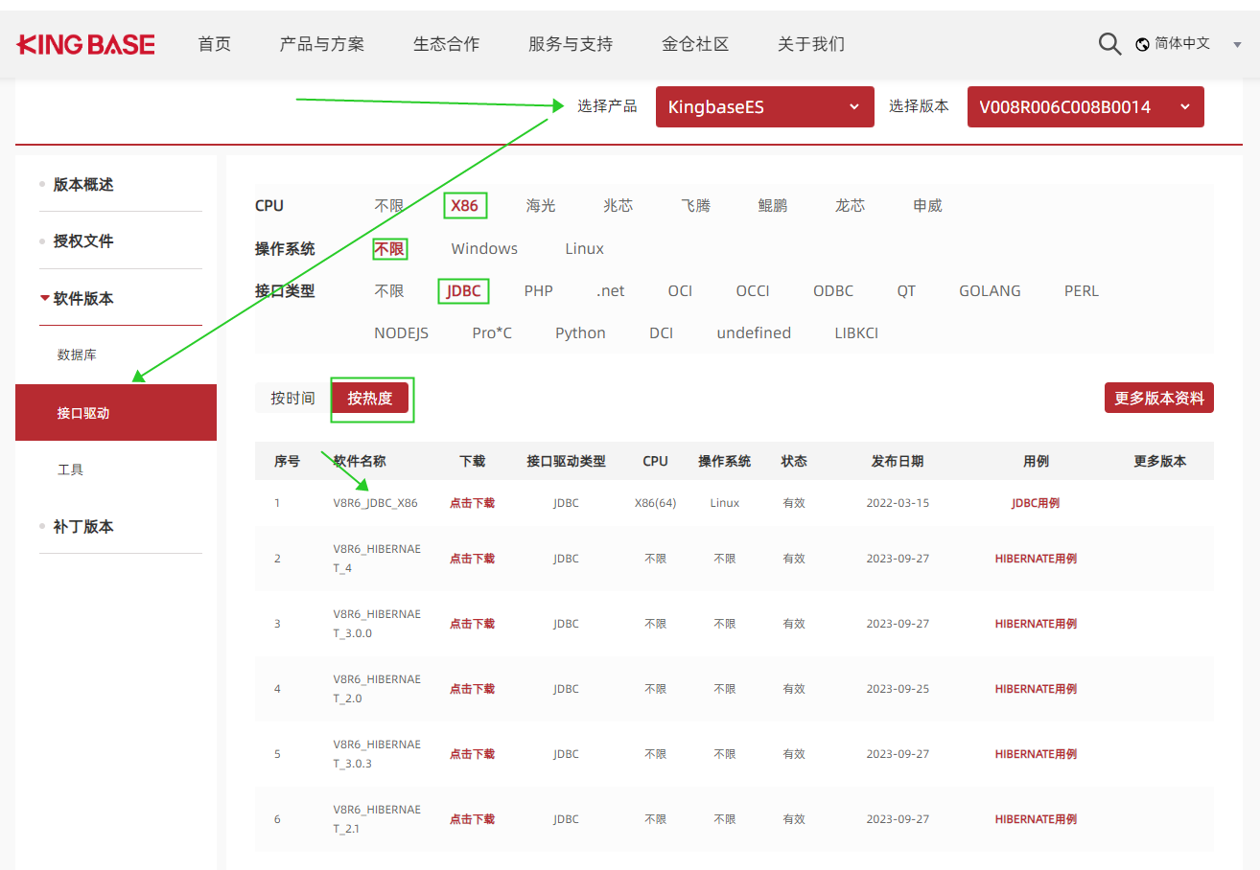Select the DCI interface type
The height and width of the screenshot is (870, 1260).
[x=662, y=333]
